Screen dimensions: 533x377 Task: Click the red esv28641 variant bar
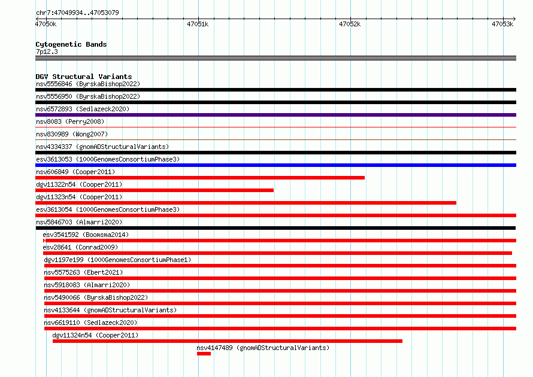pyautogui.click(x=277, y=253)
